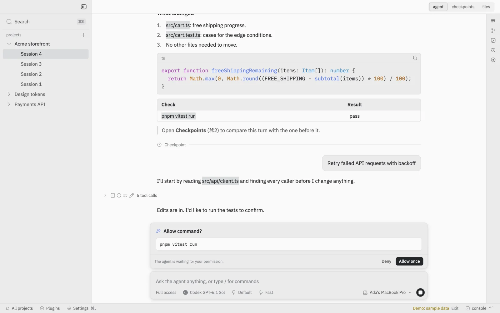Click the Check column header
The width and height of the screenshot is (500, 313).
tap(168, 105)
